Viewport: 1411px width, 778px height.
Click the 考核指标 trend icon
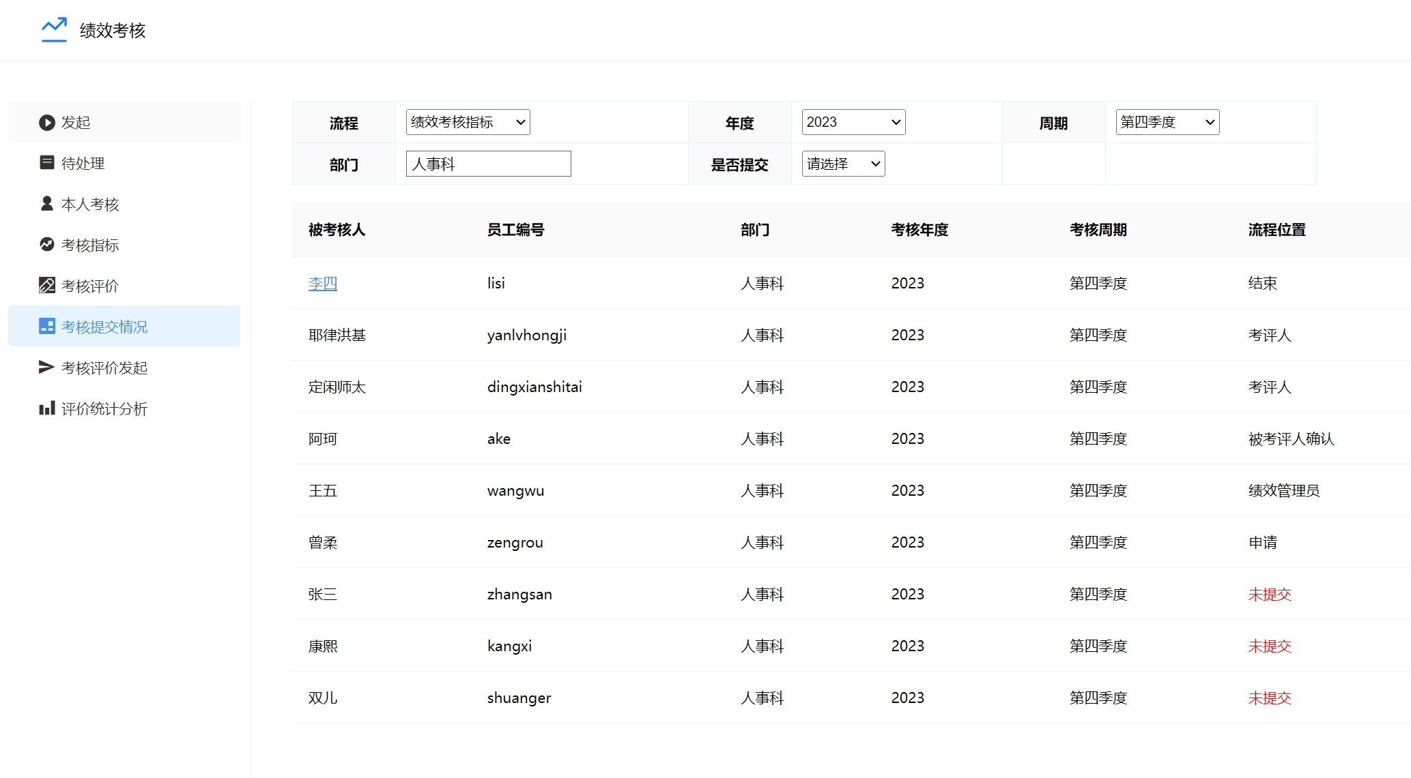coord(46,244)
